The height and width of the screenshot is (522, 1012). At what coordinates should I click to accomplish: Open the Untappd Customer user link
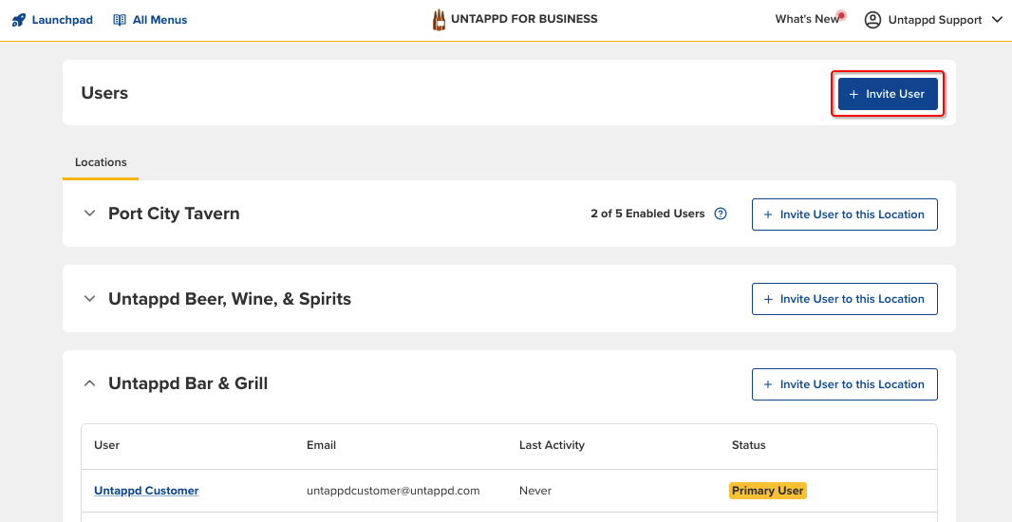pos(146,491)
